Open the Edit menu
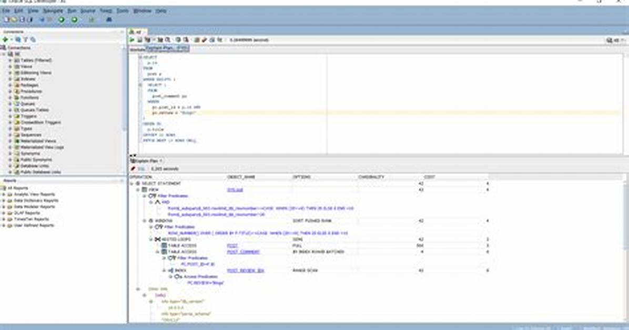This screenshot has width=629, height=330. pos(18,11)
